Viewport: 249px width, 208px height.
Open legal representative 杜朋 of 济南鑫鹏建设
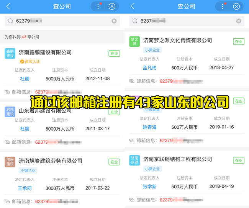click(x=25, y=79)
